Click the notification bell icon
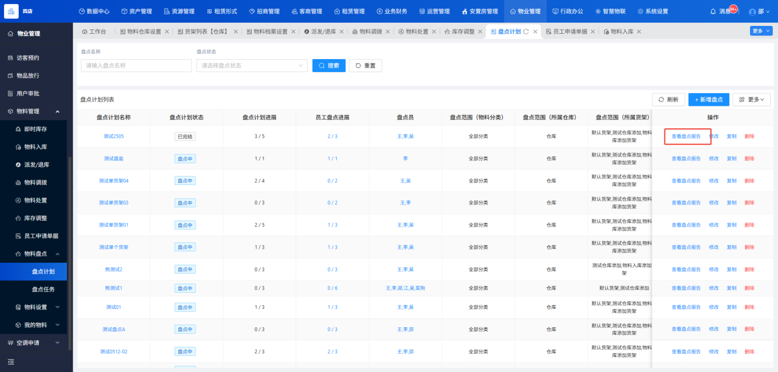This screenshot has width=778, height=372. point(713,11)
